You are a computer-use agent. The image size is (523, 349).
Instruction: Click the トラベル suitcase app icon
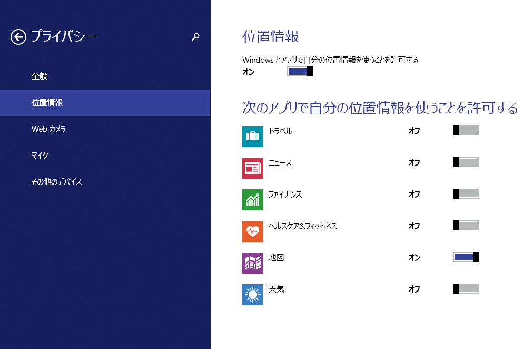(x=252, y=136)
